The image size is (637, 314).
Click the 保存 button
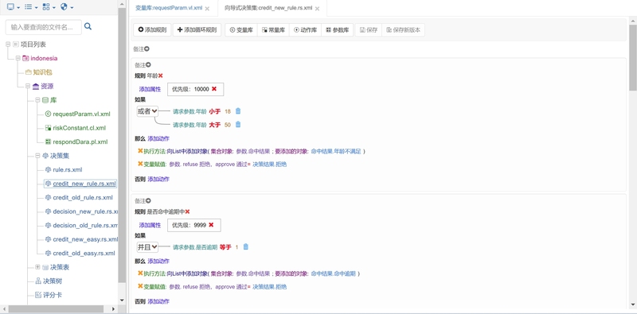(369, 30)
